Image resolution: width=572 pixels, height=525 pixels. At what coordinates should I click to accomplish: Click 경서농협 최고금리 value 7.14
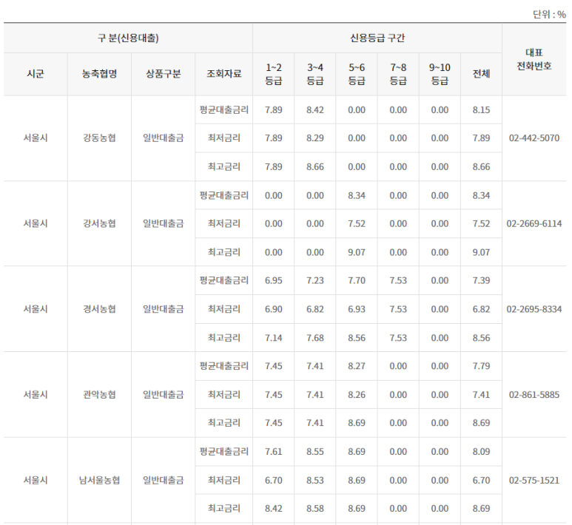274,338
